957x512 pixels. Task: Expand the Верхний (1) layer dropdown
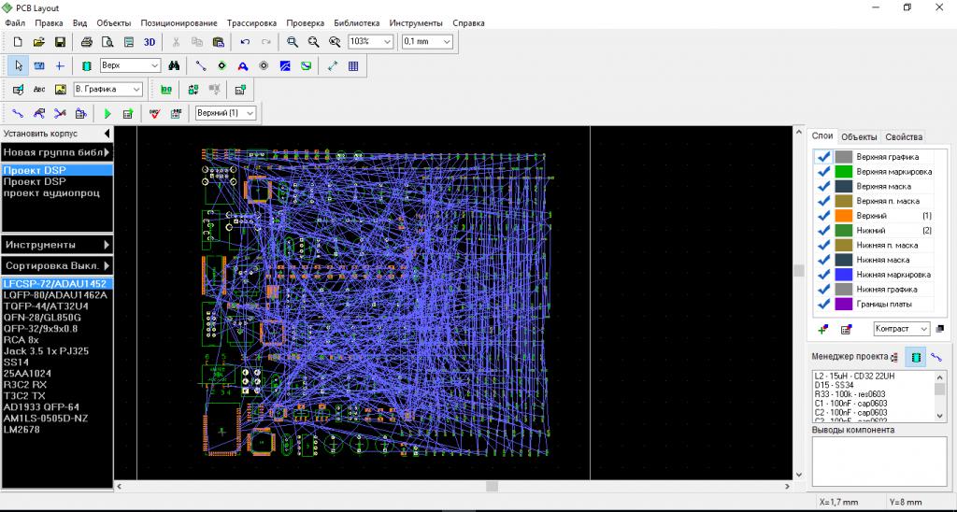pyautogui.click(x=249, y=113)
